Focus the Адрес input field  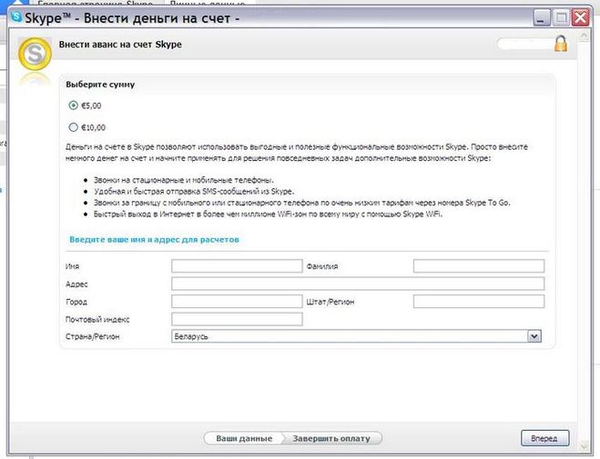[x=358, y=284]
